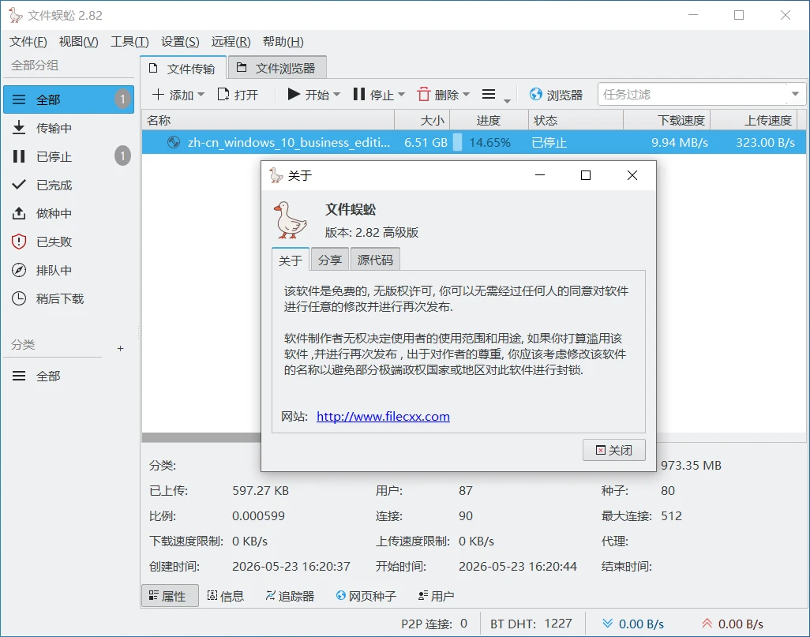Close the 关于 dialog with the X
Screen dimensions: 810x637
(632, 176)
